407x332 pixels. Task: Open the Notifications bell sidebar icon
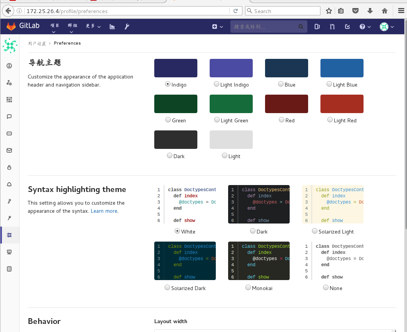pyautogui.click(x=9, y=184)
